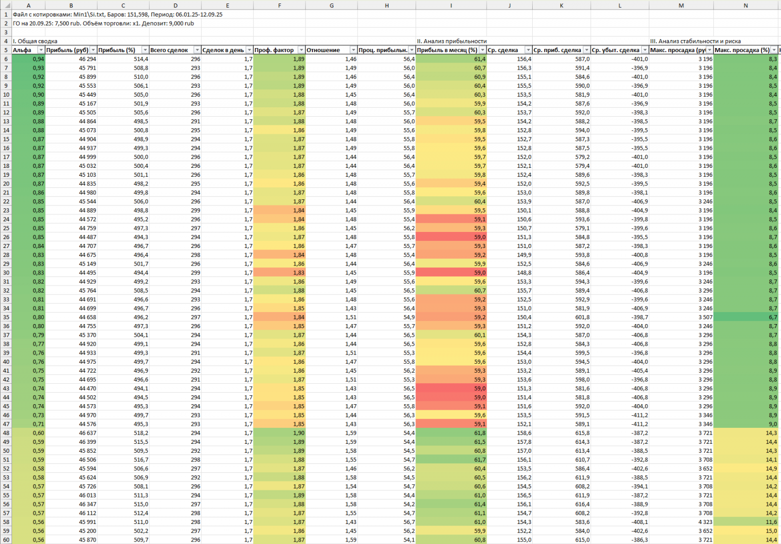Click the monthly profit cell 61,8
781x544 pixels.
point(451,433)
